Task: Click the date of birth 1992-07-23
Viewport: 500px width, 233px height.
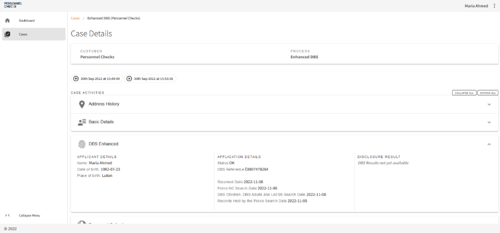Action: (111, 169)
